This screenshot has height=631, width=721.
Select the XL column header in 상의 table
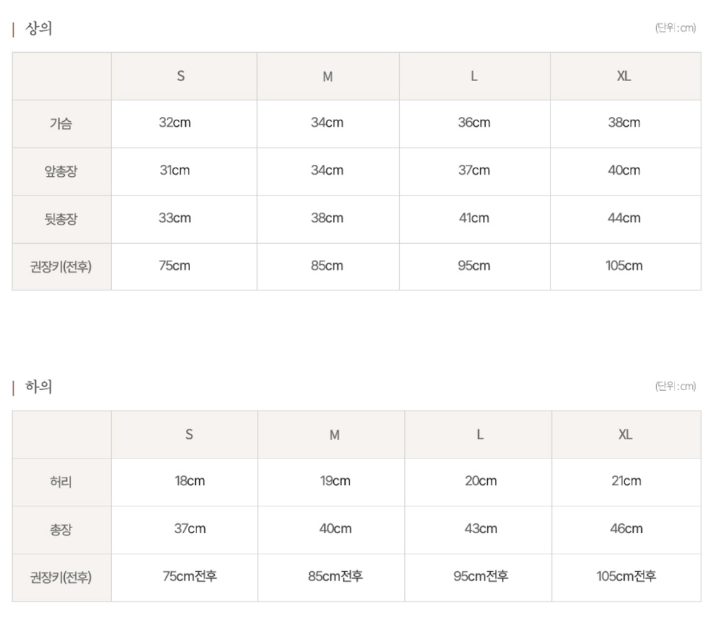click(x=624, y=76)
